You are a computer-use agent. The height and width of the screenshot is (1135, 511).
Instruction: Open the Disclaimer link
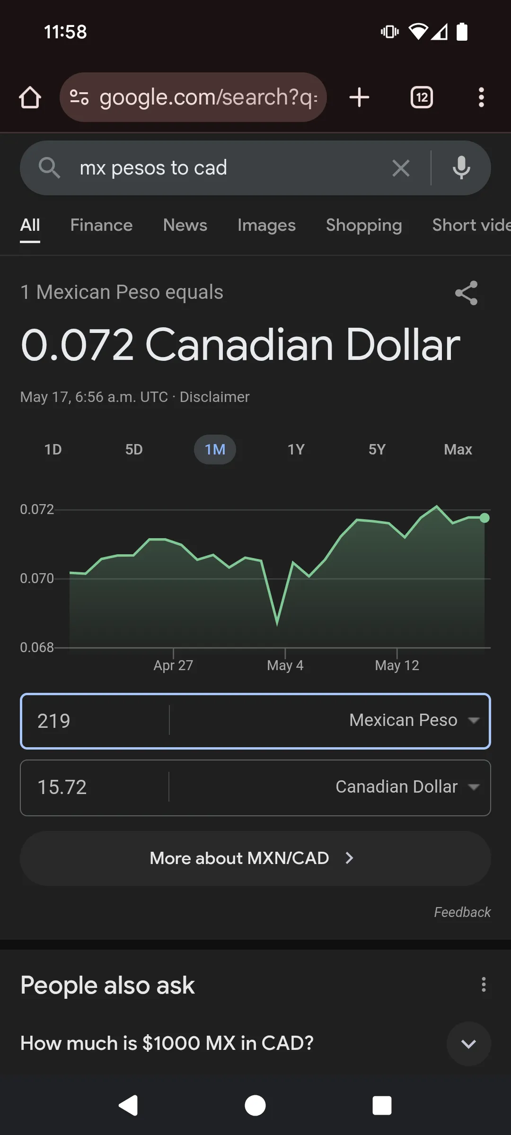click(214, 397)
